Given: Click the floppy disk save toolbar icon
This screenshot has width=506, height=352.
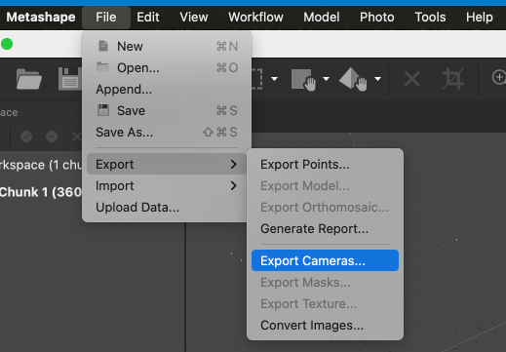Looking at the screenshot, I should 70,79.
